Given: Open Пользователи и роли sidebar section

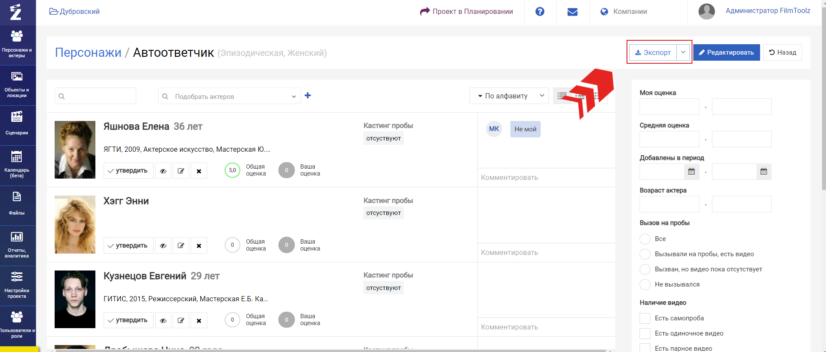Looking at the screenshot, I should tap(17, 326).
